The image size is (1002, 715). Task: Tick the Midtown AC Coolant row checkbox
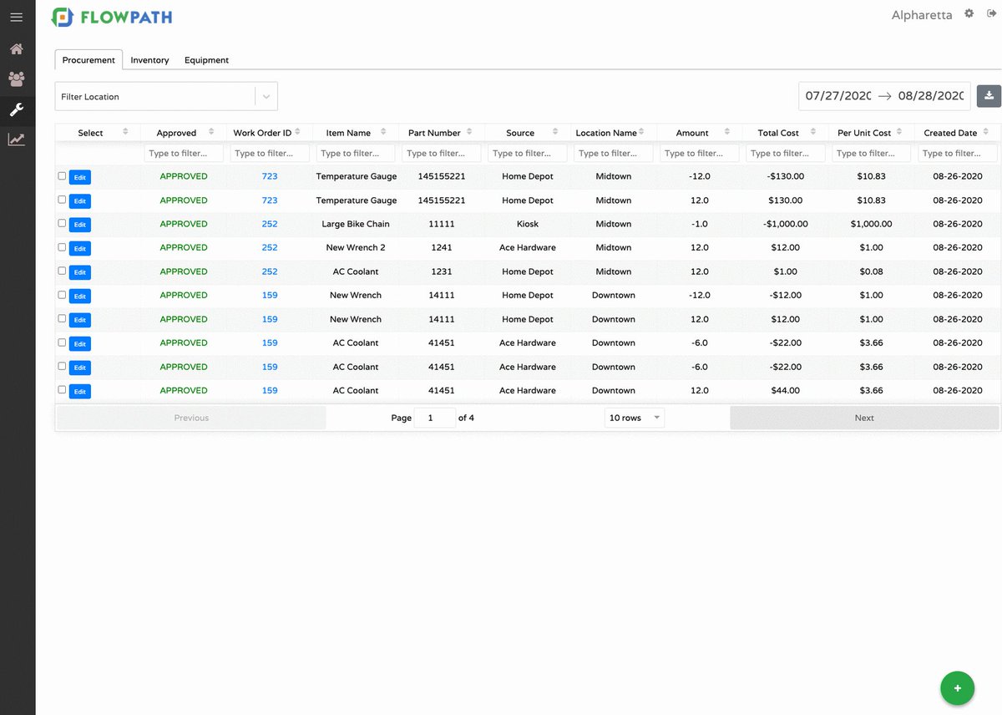[62, 271]
